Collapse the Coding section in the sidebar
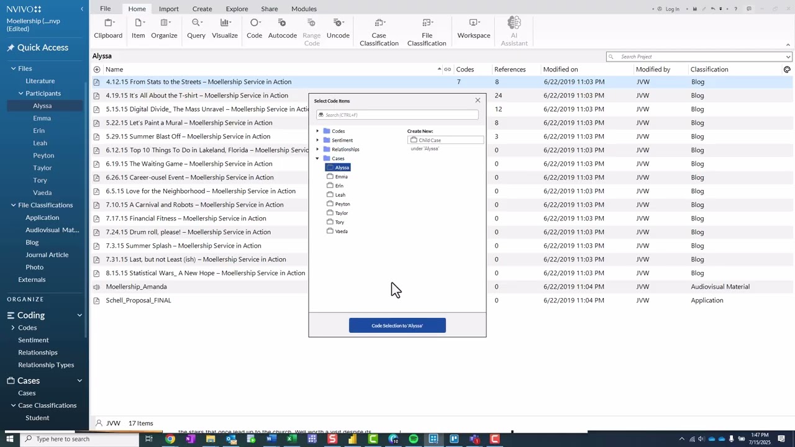The height and width of the screenshot is (447, 795). tap(79, 315)
